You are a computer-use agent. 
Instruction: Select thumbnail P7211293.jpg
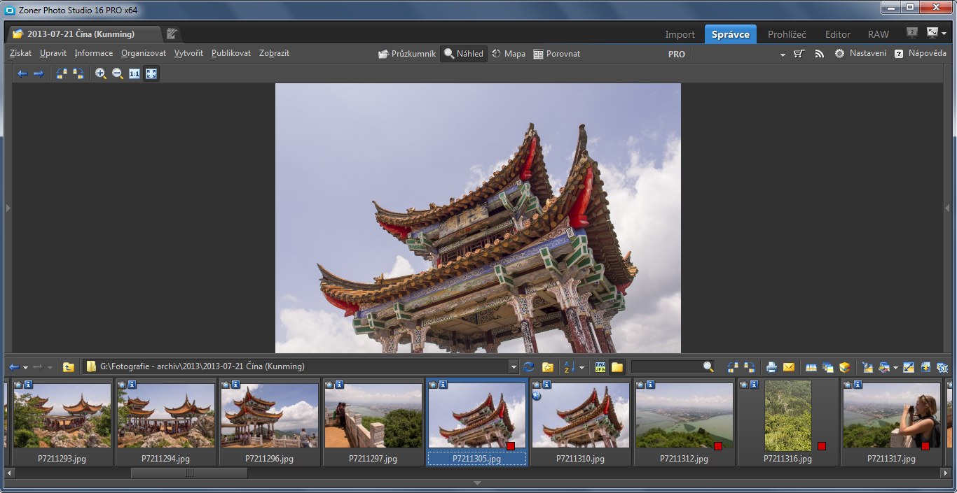62,422
